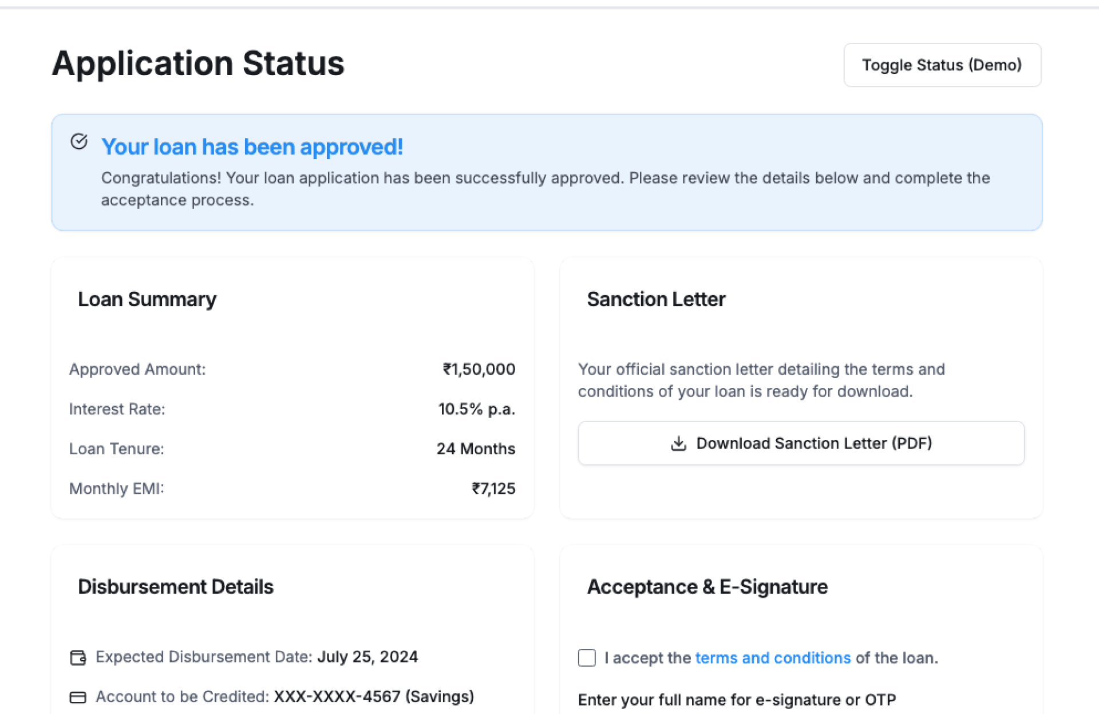The height and width of the screenshot is (714, 1099).
Task: Open the terms and conditions link
Action: click(773, 658)
